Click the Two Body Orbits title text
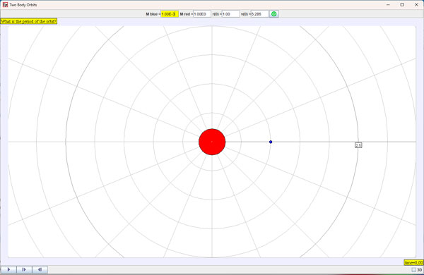 click(x=23, y=5)
